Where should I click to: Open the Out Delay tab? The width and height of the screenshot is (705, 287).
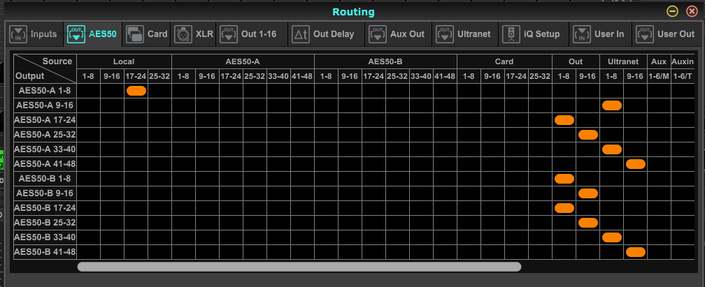point(327,34)
